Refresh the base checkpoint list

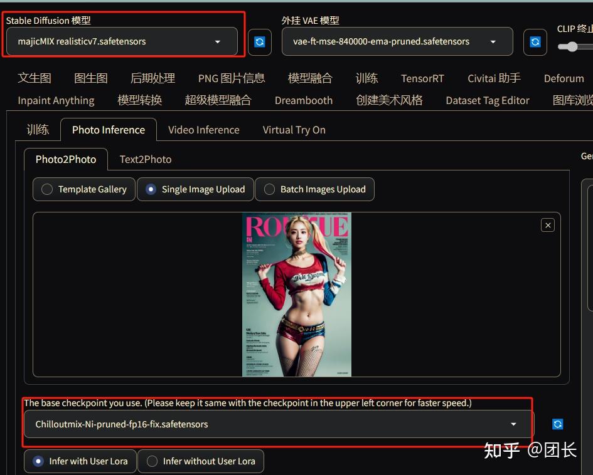click(557, 424)
